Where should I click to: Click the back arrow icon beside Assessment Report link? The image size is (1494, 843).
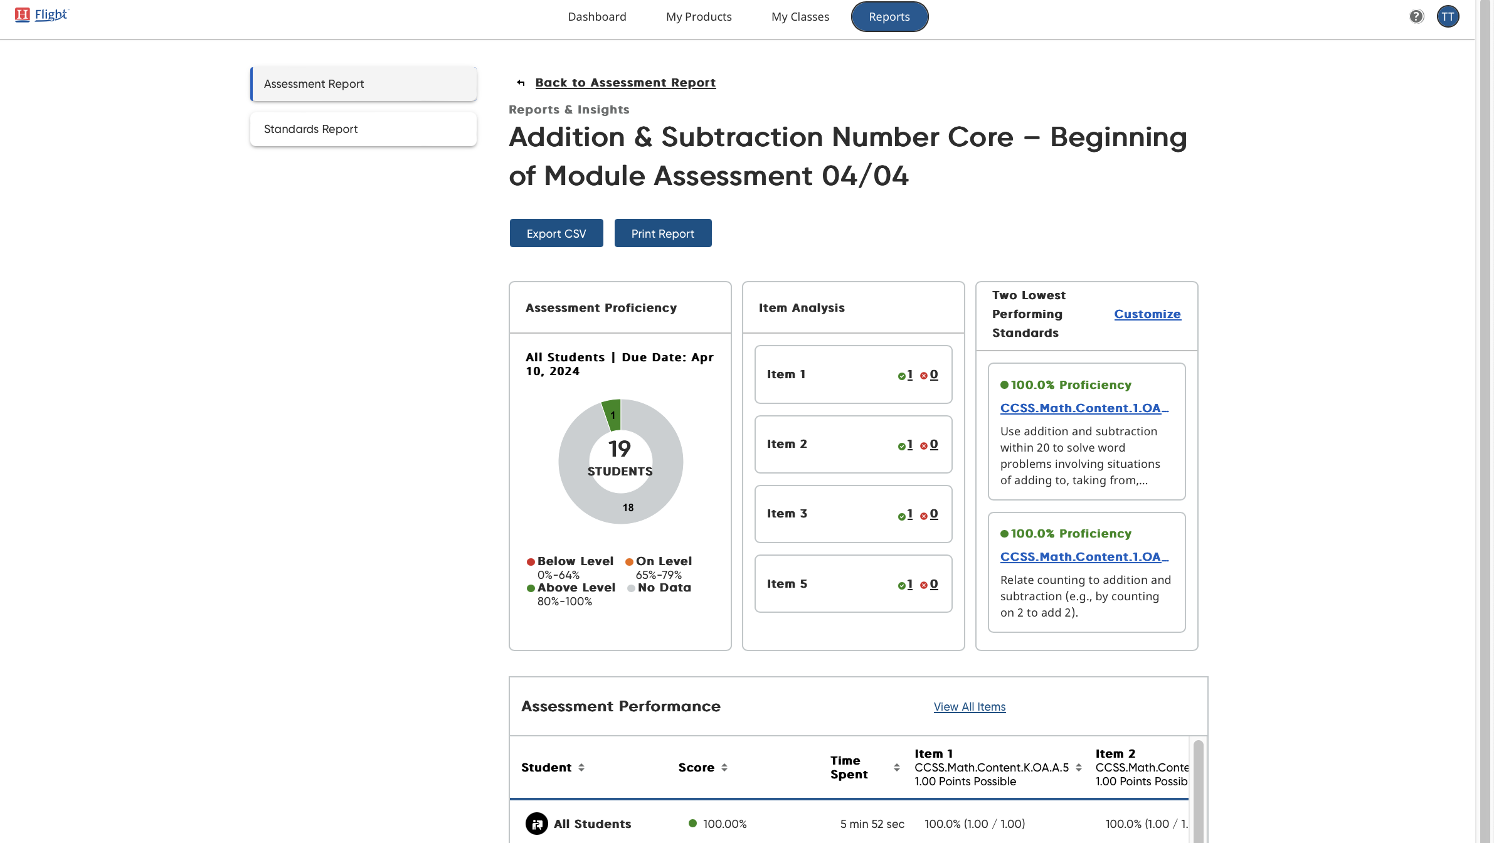(521, 83)
